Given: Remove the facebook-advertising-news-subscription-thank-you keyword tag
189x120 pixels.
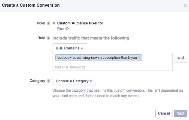Looking at the screenshot, I should point(139,58).
